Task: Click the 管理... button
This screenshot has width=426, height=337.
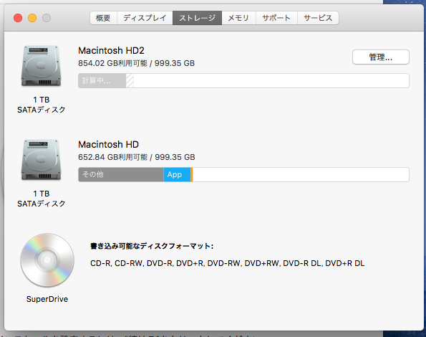Action: point(381,57)
